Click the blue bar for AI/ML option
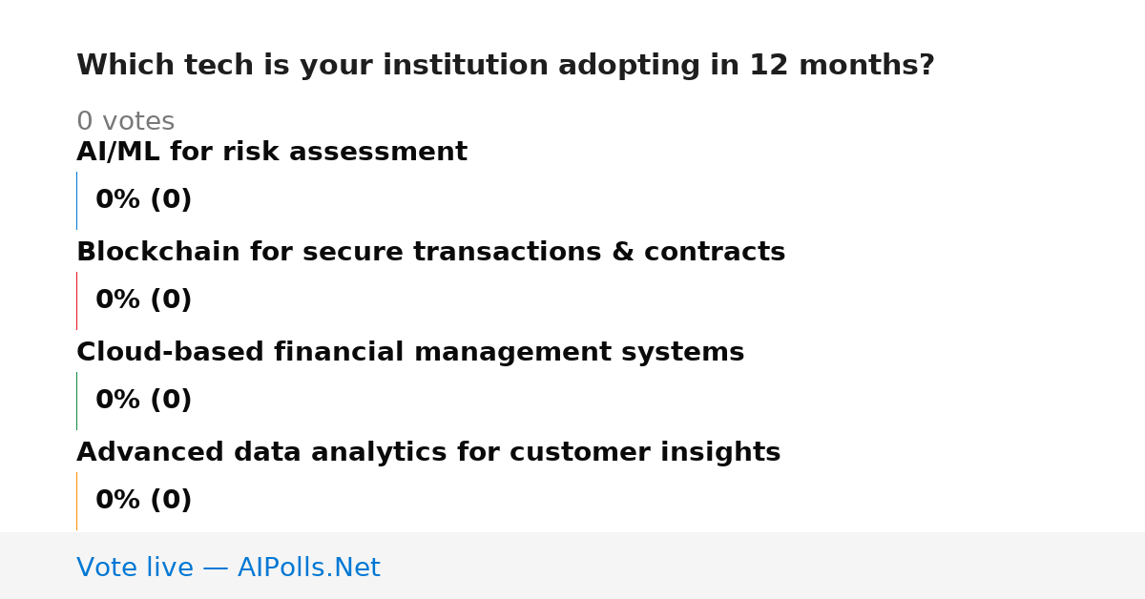 [x=76, y=200]
